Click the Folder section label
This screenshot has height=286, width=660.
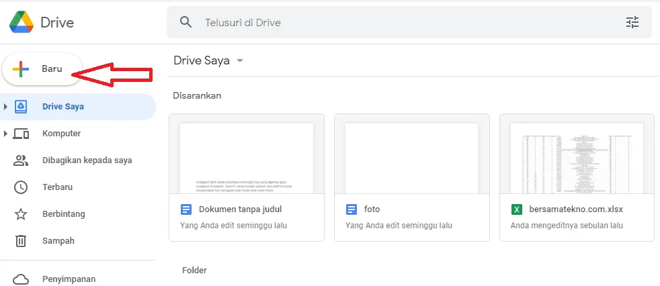(194, 270)
